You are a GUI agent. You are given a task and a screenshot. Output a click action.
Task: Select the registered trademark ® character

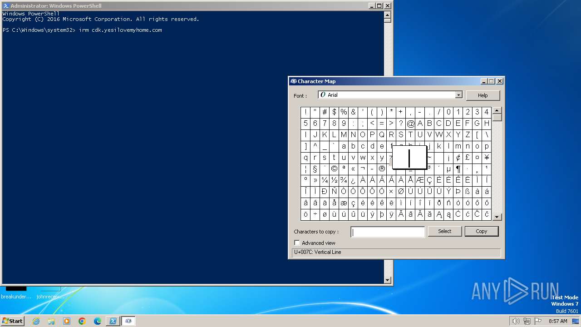pos(382,169)
